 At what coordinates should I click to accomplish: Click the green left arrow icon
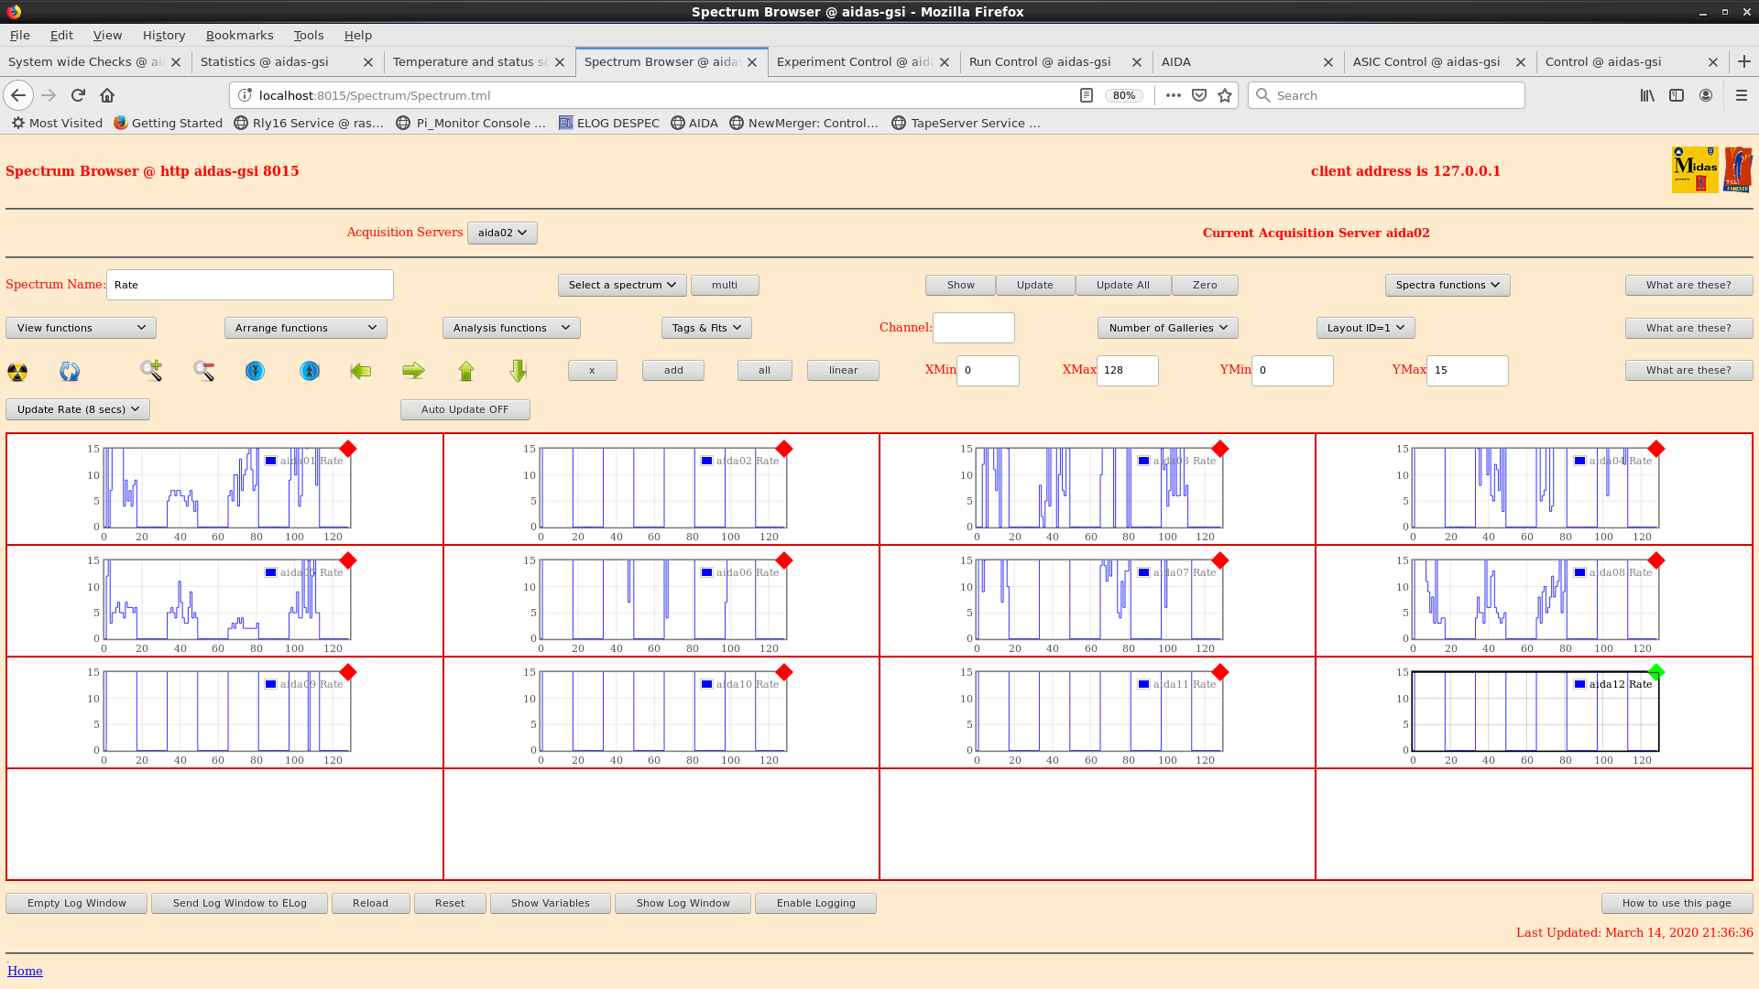coord(361,371)
